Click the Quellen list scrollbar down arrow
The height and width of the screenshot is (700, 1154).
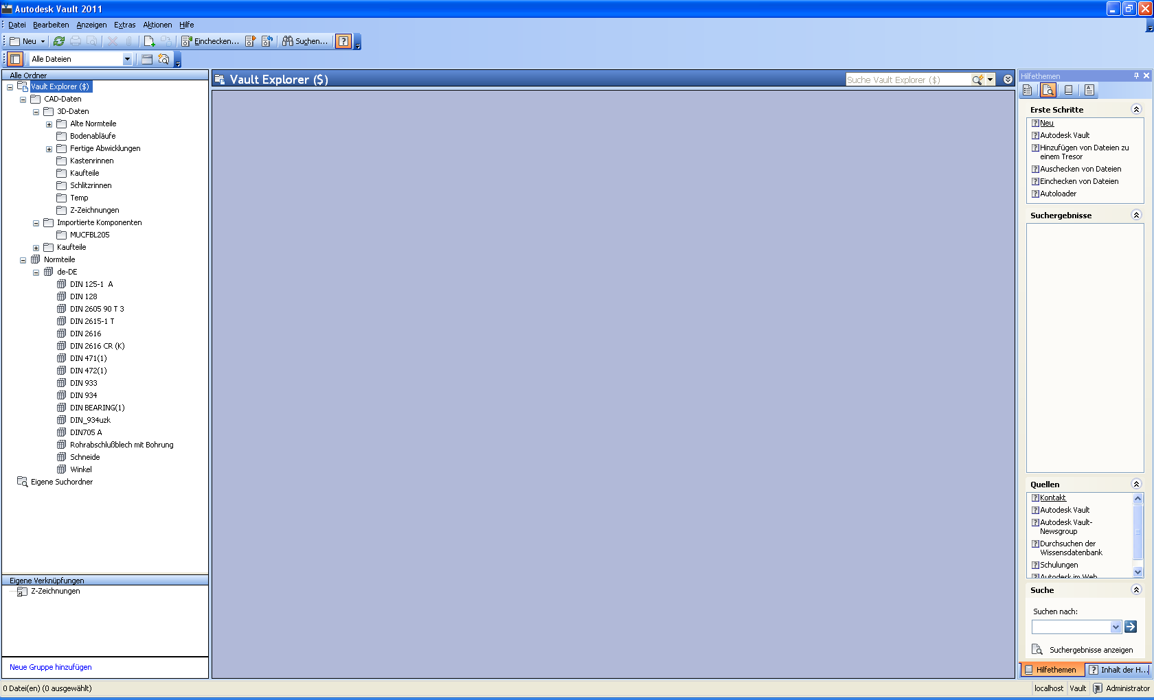point(1138,572)
